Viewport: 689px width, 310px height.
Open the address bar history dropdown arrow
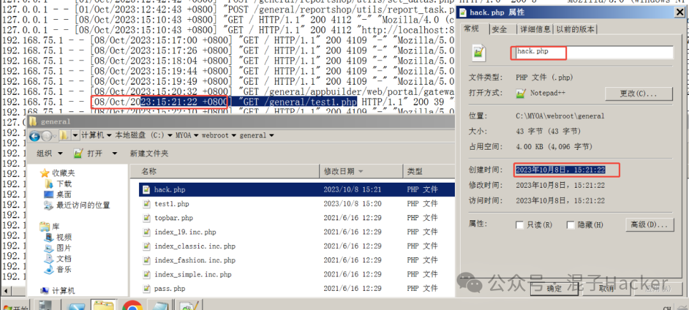tap(75, 136)
